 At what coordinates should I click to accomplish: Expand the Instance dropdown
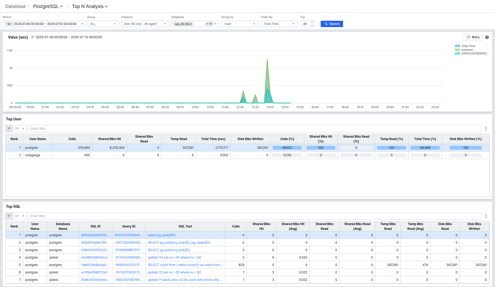pyautogui.click(x=145, y=24)
